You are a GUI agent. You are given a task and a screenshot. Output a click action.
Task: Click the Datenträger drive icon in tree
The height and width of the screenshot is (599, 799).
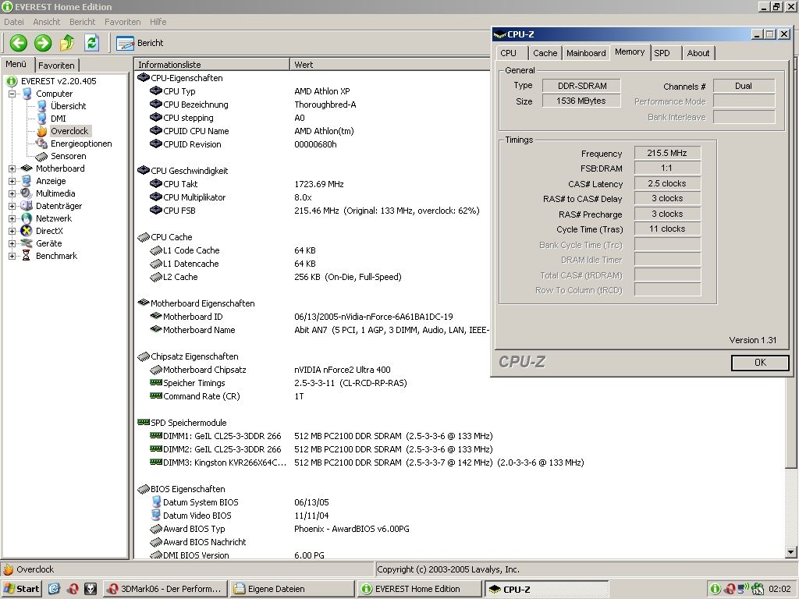pyautogui.click(x=27, y=206)
